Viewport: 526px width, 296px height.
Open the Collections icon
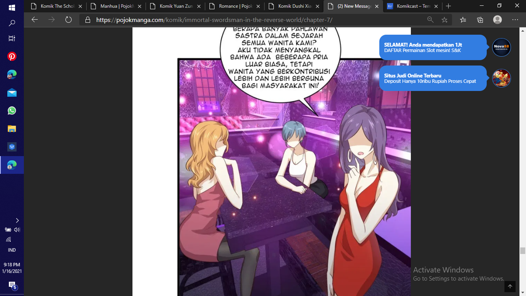tap(480, 20)
